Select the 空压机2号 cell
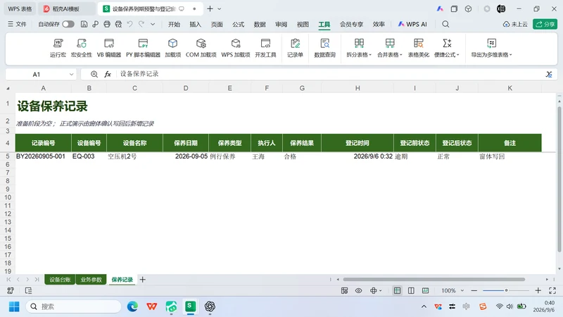 click(x=134, y=156)
